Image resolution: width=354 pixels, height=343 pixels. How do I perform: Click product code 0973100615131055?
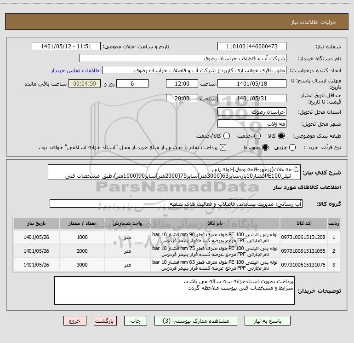pyautogui.click(x=303, y=251)
